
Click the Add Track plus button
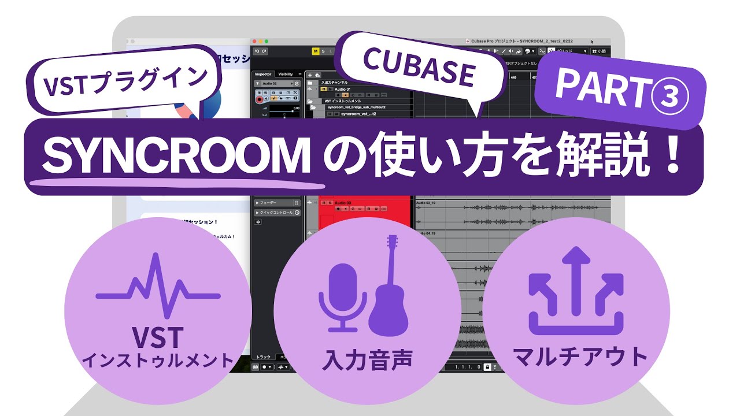pos(310,75)
